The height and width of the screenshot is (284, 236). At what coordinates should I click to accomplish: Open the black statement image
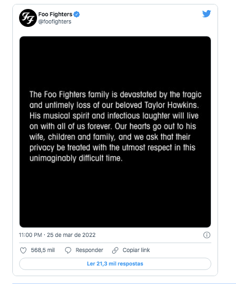point(115,132)
